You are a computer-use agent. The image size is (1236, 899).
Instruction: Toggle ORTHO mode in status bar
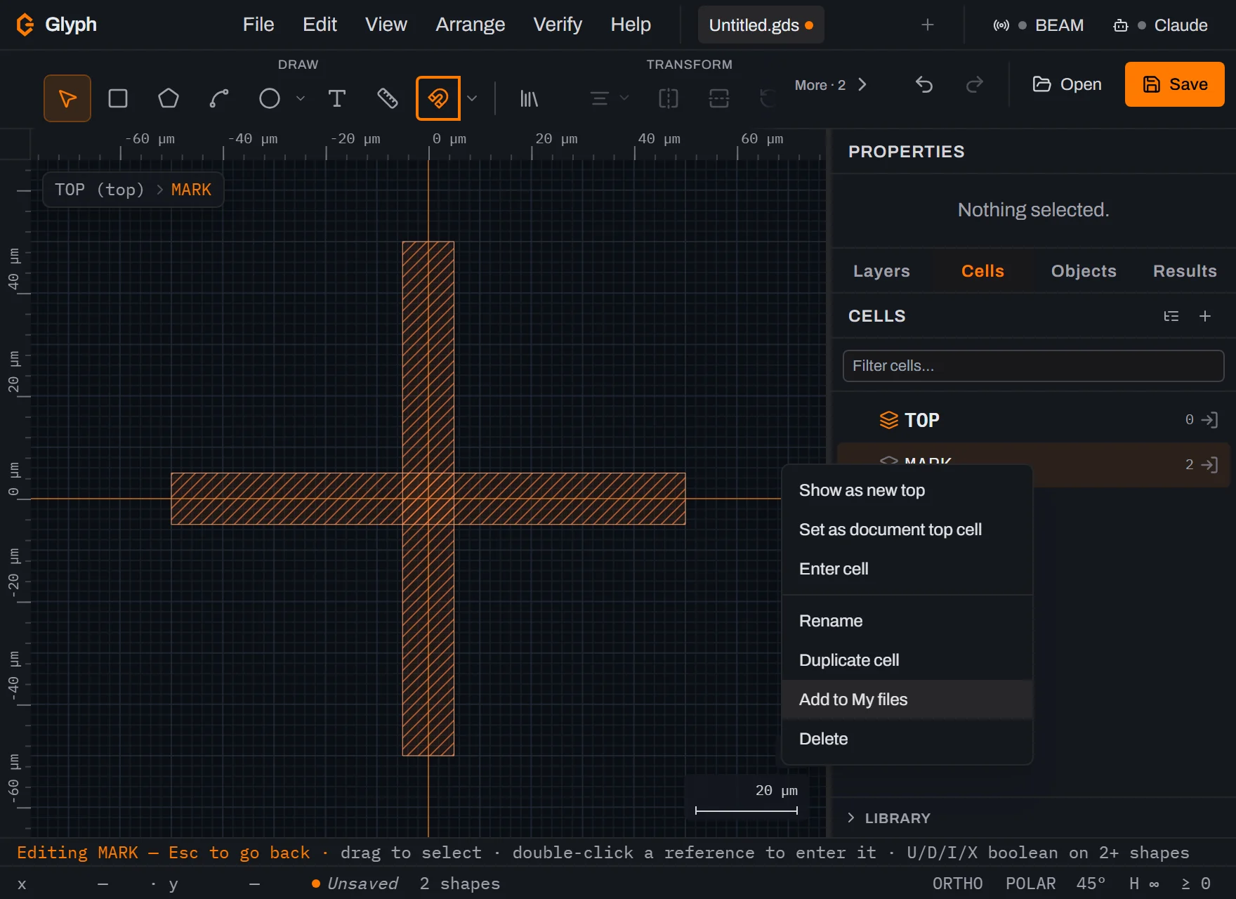coord(958,884)
